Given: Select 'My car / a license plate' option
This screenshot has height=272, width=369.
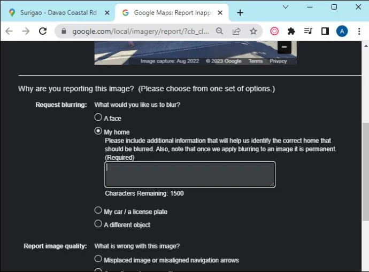Looking at the screenshot, I should click(x=98, y=210).
